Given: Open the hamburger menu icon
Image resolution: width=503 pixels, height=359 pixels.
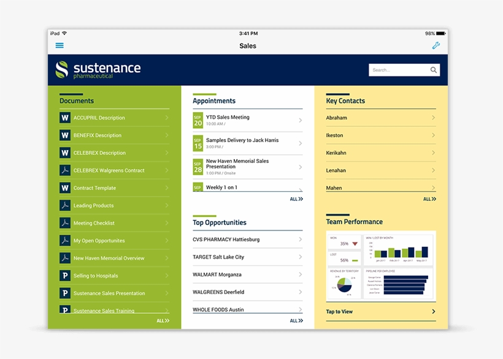Looking at the screenshot, I should point(60,45).
